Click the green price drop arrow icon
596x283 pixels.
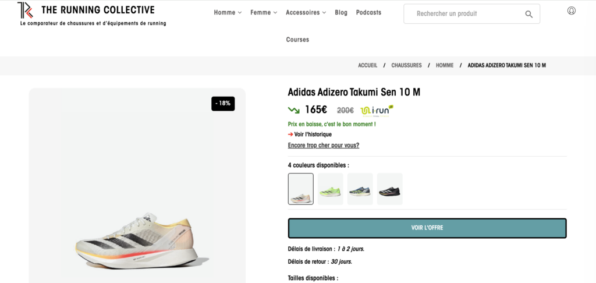click(x=293, y=110)
